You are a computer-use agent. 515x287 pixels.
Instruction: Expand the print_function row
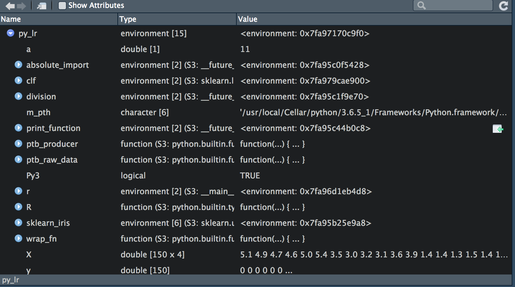point(18,128)
